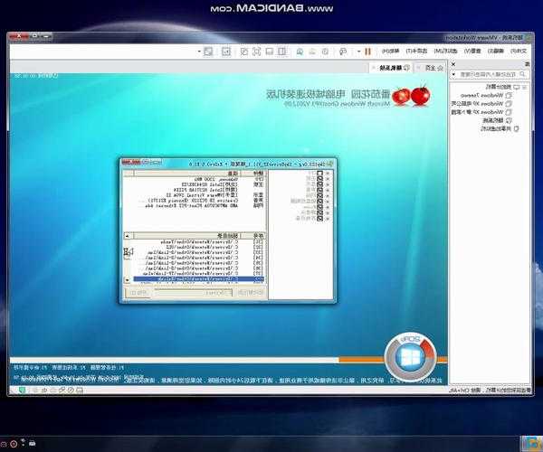Open the 文件(F) File menu

point(519,51)
